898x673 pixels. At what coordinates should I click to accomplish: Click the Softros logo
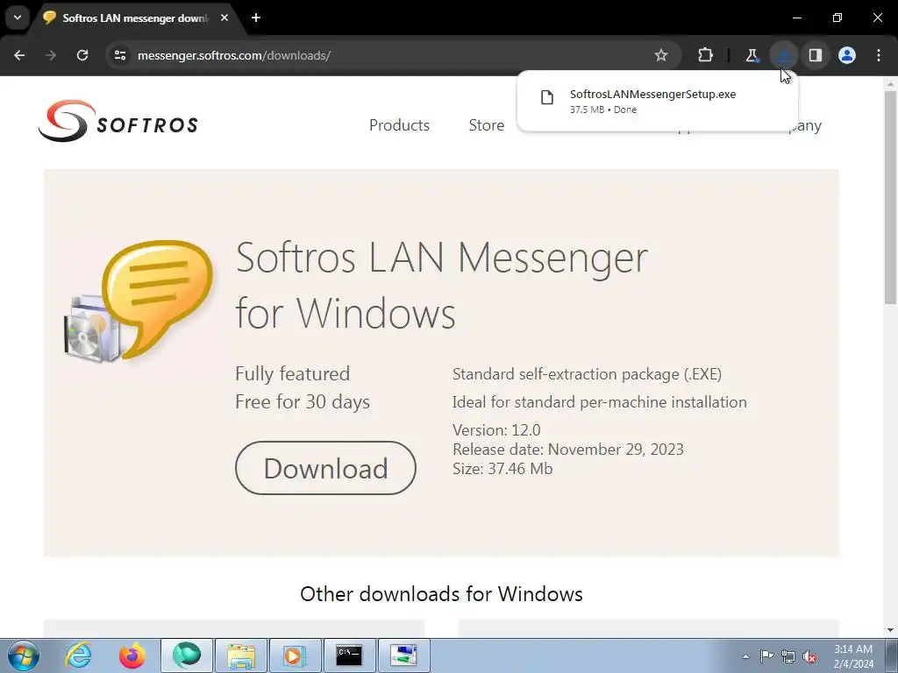pyautogui.click(x=118, y=121)
